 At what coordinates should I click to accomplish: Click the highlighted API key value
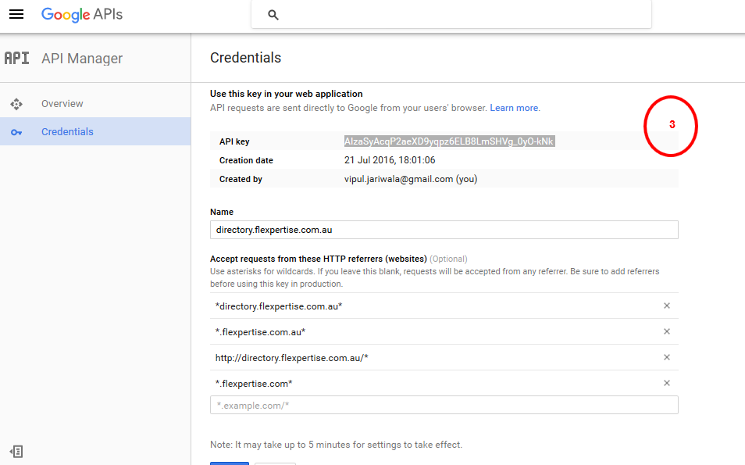[449, 141]
